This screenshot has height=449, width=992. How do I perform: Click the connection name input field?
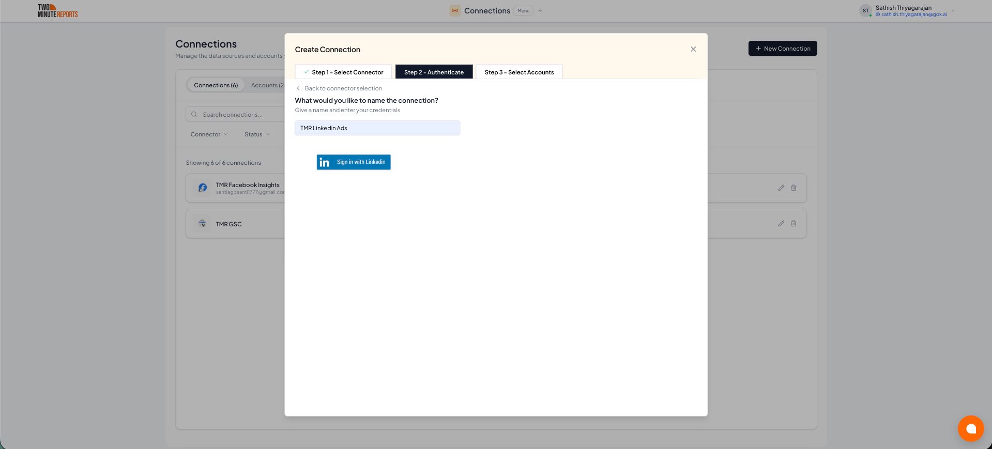(x=377, y=128)
